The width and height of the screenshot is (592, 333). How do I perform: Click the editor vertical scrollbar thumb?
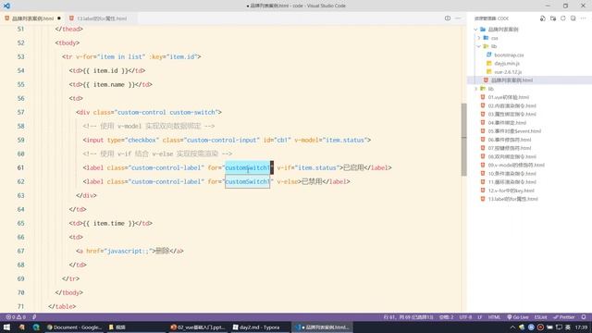coord(463,140)
